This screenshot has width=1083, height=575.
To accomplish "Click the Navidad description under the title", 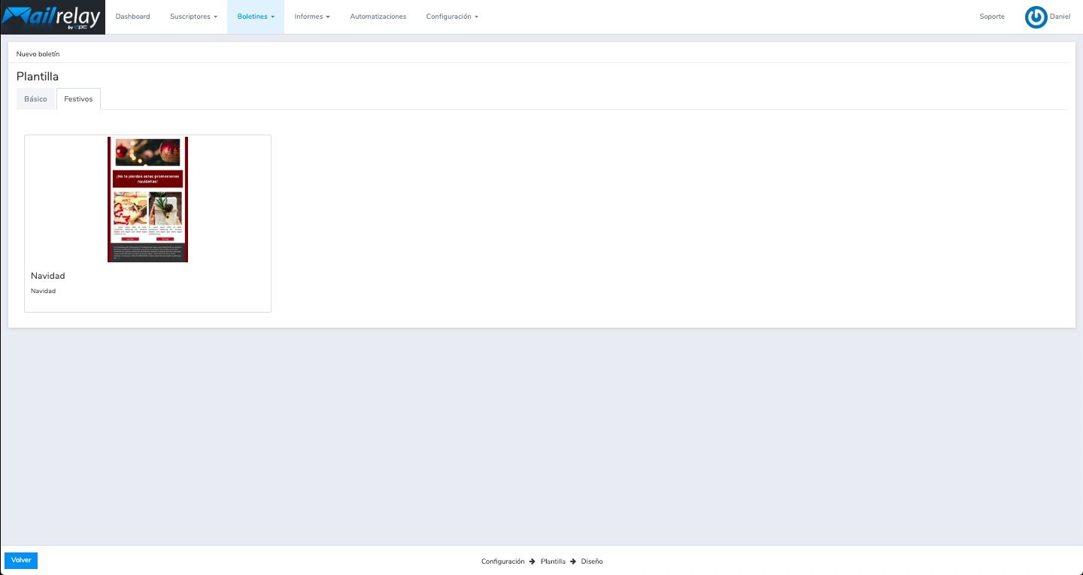I will (x=43, y=291).
